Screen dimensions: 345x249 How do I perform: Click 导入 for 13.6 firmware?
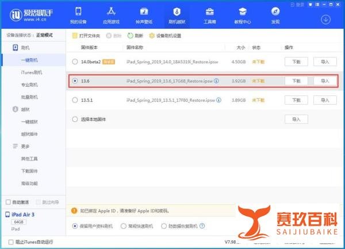tap(325, 81)
